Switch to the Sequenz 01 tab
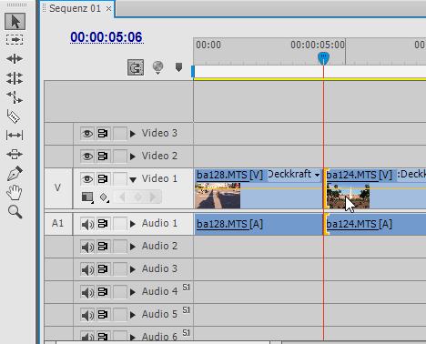426x344 pixels. [76, 8]
